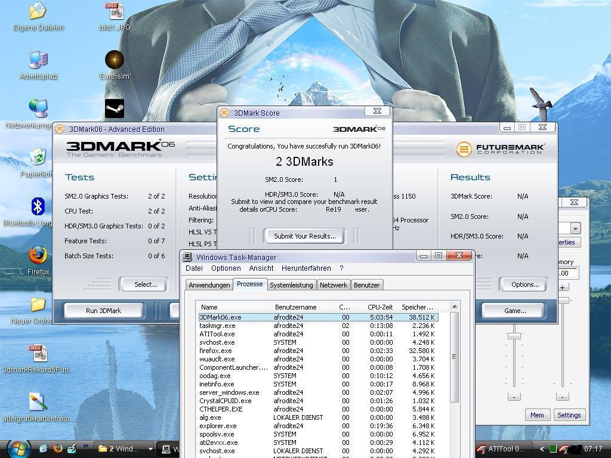
Task: Sort processes by Benutzername column
Action: point(302,307)
